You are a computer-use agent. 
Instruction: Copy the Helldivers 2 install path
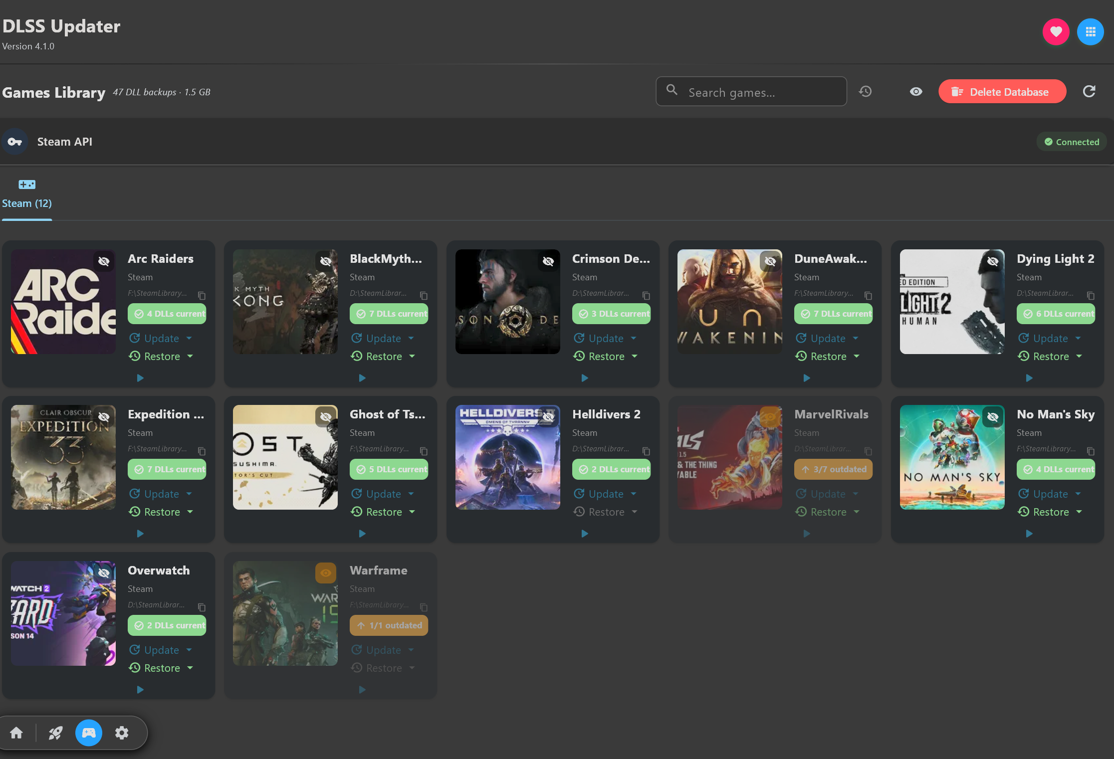click(646, 451)
